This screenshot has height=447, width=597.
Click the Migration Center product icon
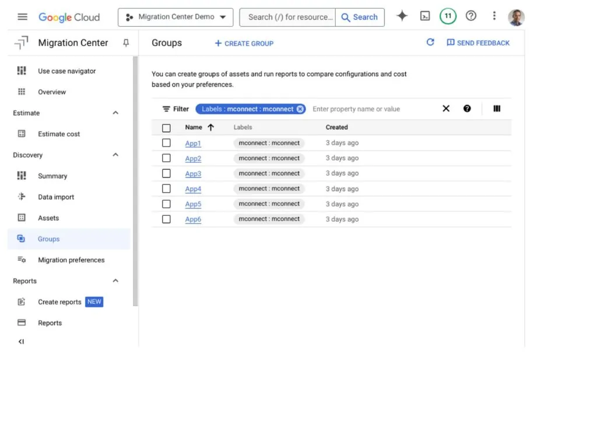[22, 42]
